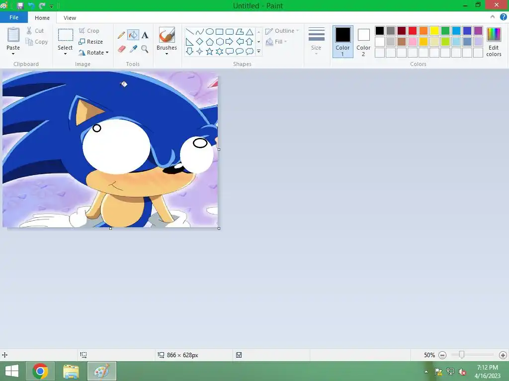Select the Text tool
Image resolution: width=509 pixels, height=381 pixels.
145,35
